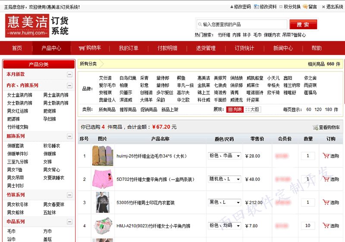Open the 订货统计 nav tab
The height and width of the screenshot is (242, 345).
tap(245, 48)
